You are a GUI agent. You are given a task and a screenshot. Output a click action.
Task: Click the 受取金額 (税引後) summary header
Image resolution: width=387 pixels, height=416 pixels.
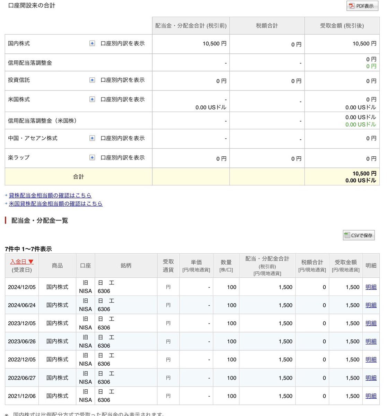(342, 26)
